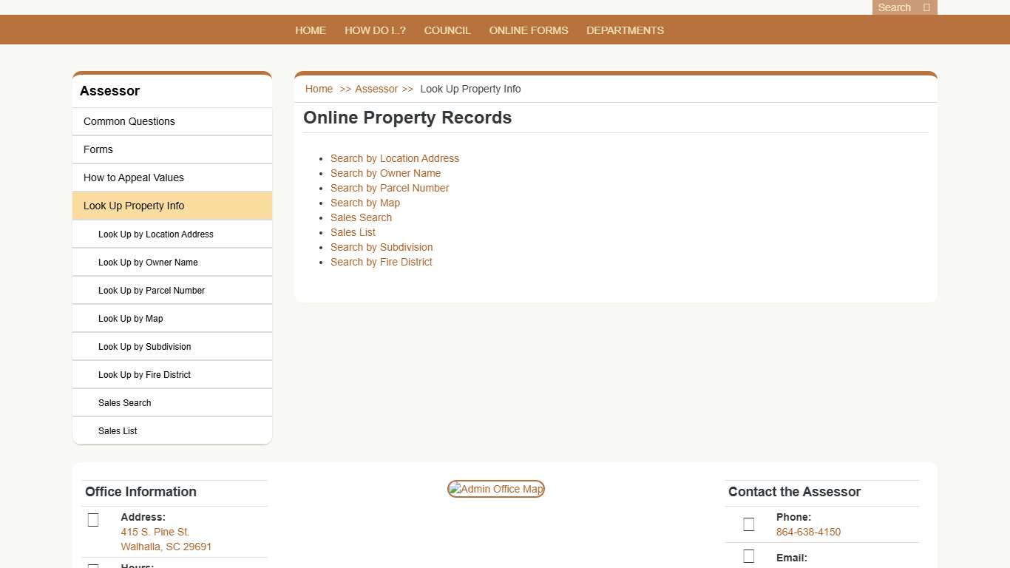
Task: Open the Admin Office Map image
Action: (495, 489)
